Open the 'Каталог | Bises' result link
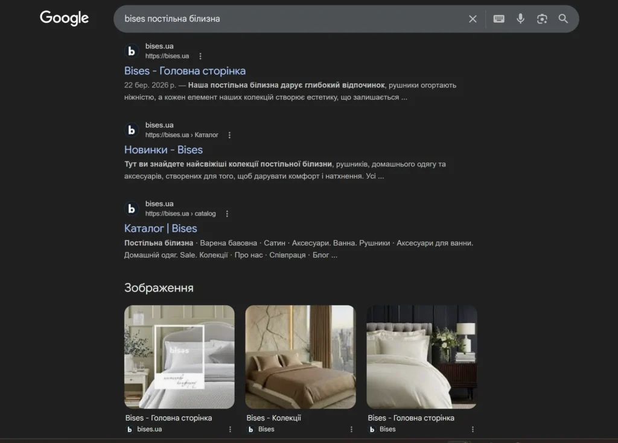Viewport: 618px width, 443px height. (x=161, y=228)
